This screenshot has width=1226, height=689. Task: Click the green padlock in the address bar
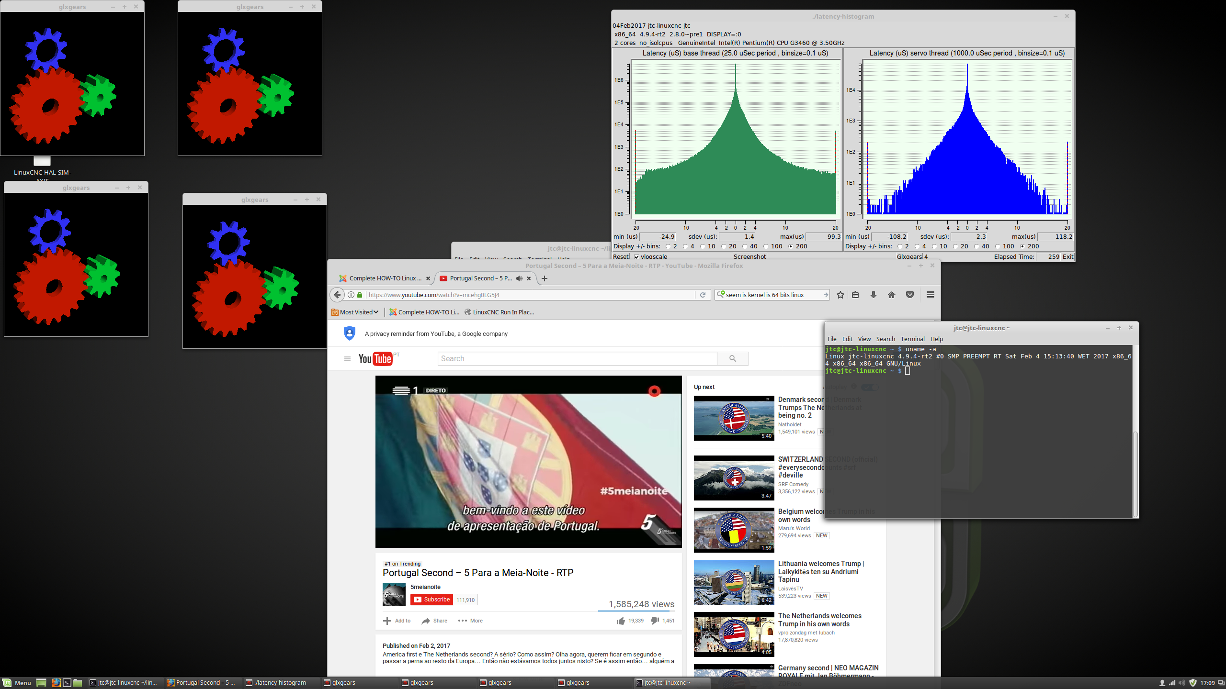[360, 295]
